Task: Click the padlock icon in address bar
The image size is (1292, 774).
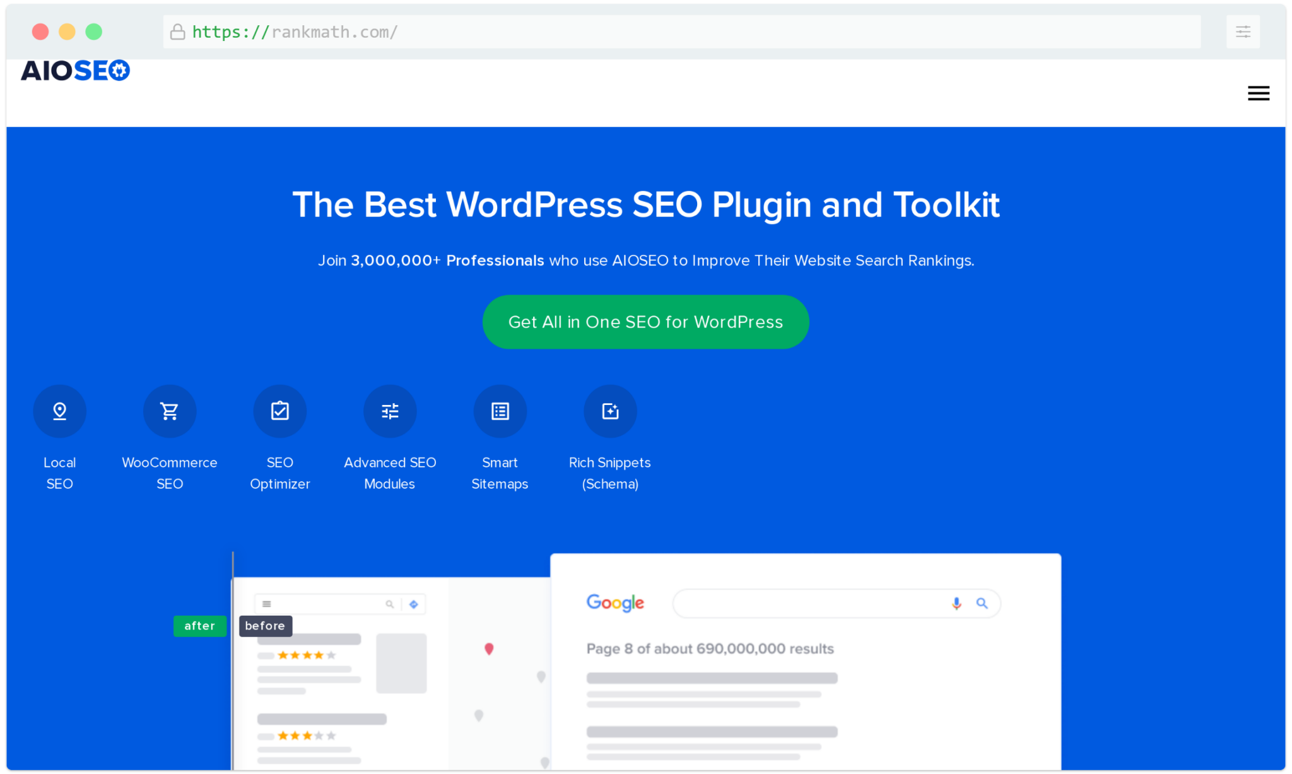Action: tap(178, 32)
